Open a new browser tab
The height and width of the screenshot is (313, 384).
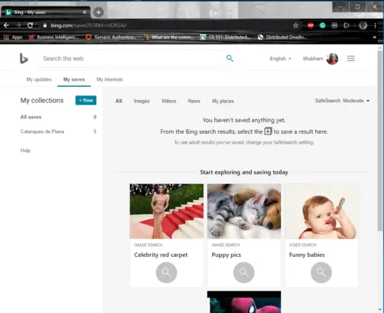pyautogui.click(x=98, y=12)
